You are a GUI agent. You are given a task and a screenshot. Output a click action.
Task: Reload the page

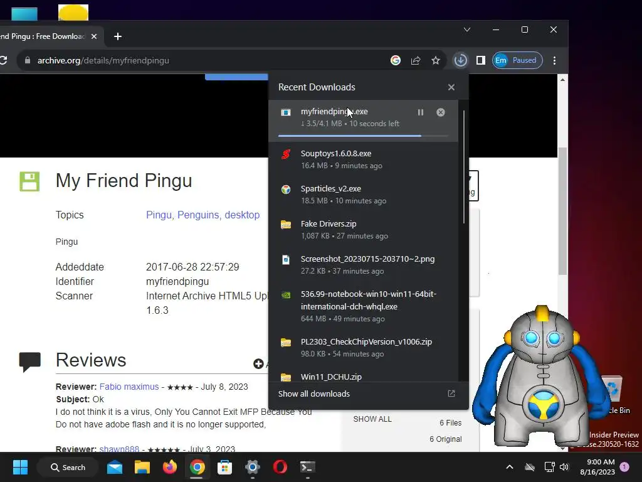tap(3, 61)
